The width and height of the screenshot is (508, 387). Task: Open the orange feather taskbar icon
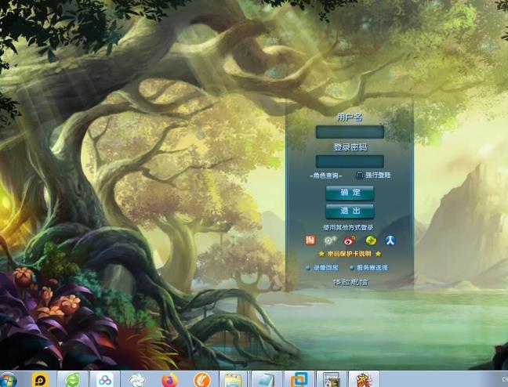click(x=202, y=380)
